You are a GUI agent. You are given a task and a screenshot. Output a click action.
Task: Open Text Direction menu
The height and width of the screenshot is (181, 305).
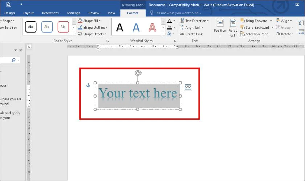[x=194, y=21]
